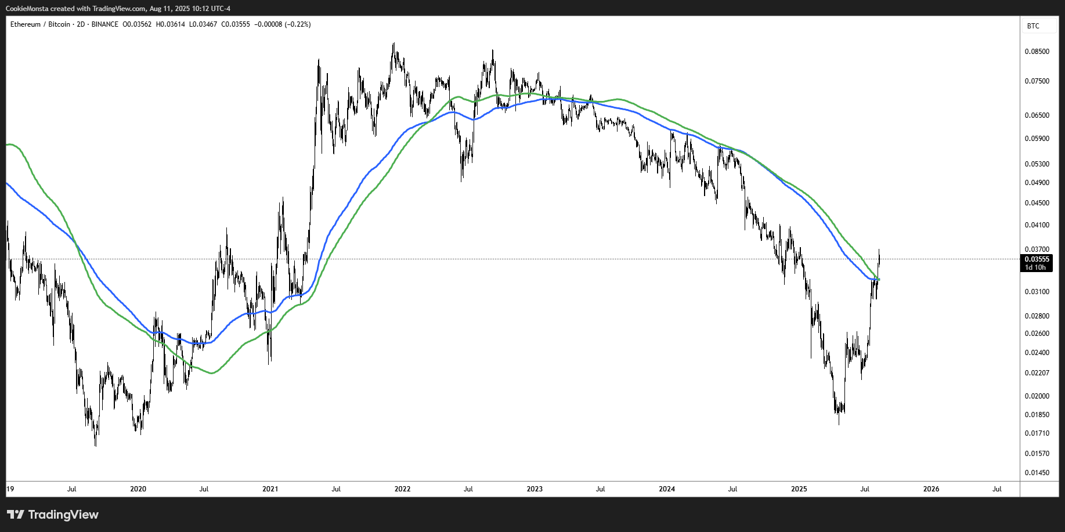Click the Jul label following 2026
Viewport: 1065px width, 532px height.
997,489
